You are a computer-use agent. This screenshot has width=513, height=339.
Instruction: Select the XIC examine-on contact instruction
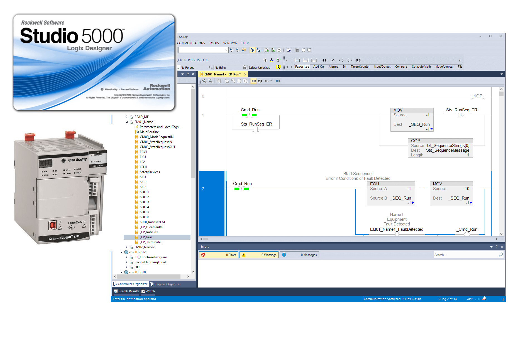324,60
